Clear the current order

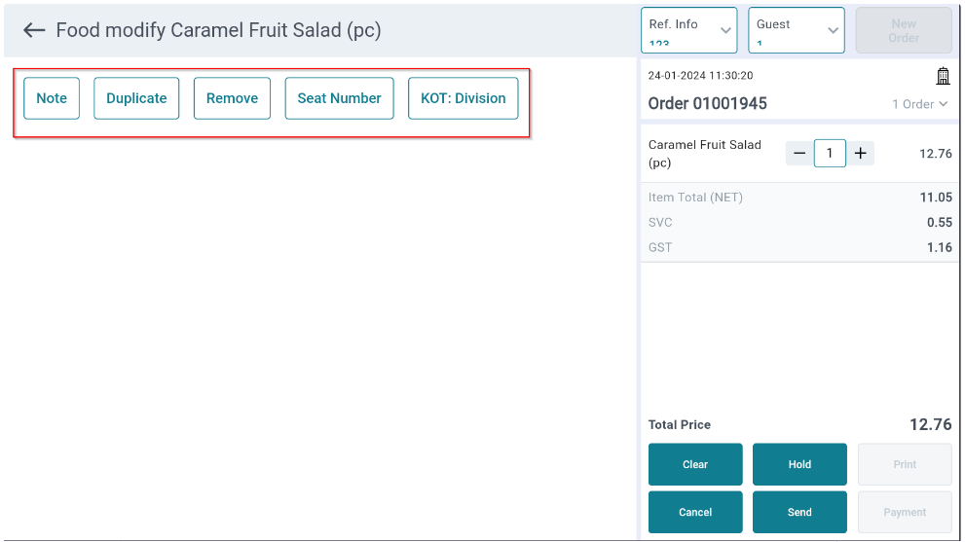[x=695, y=464]
